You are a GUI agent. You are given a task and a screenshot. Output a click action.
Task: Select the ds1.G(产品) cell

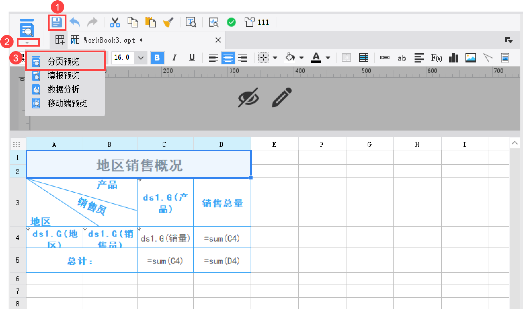(165, 203)
